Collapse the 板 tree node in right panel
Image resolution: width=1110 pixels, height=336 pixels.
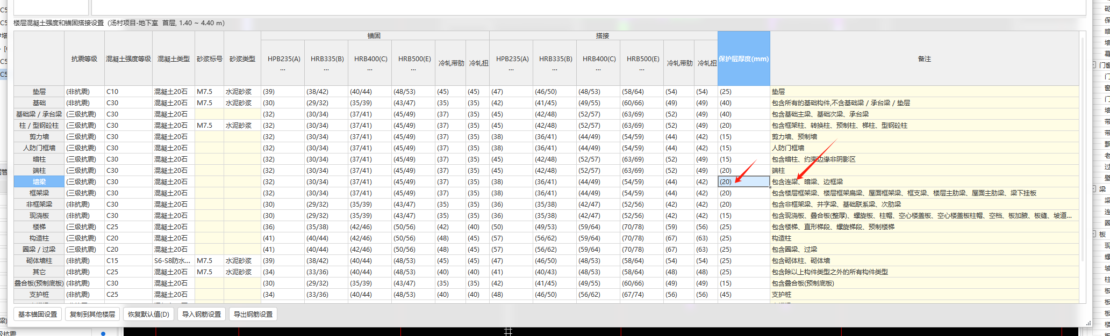1094,234
